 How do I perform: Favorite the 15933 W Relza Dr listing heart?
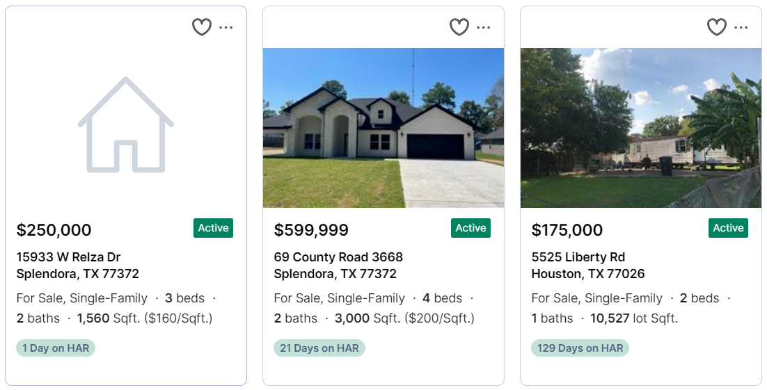(x=202, y=27)
